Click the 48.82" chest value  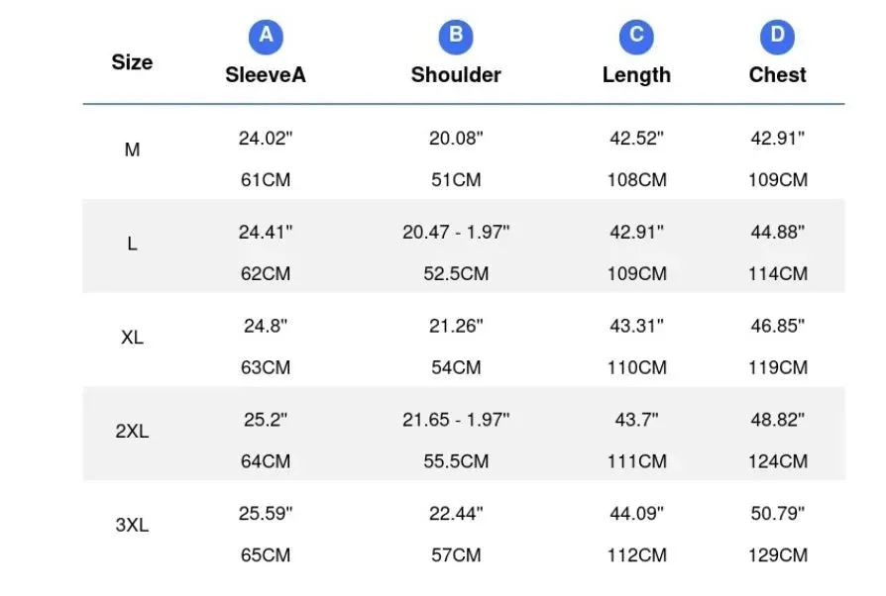[x=778, y=420]
